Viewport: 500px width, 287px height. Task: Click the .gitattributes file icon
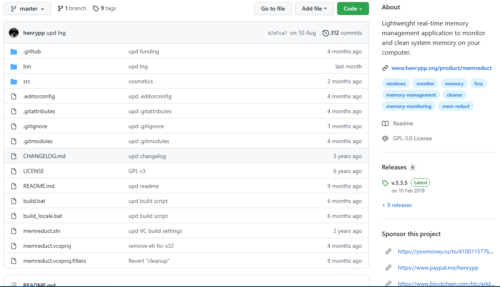click(x=14, y=111)
